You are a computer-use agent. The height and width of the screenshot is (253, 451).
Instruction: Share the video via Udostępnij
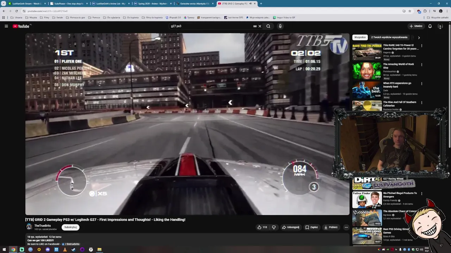291,227
